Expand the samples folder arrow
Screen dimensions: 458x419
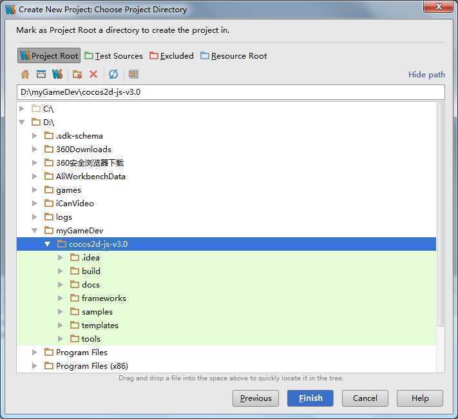point(61,312)
